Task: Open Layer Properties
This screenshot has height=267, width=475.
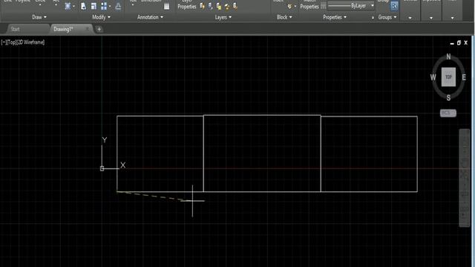Action: coord(187,5)
